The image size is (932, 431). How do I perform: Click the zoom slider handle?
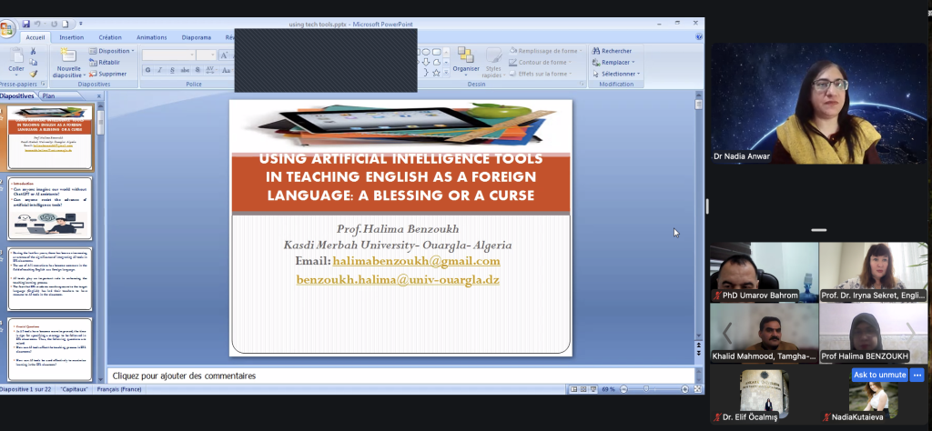[646, 389]
